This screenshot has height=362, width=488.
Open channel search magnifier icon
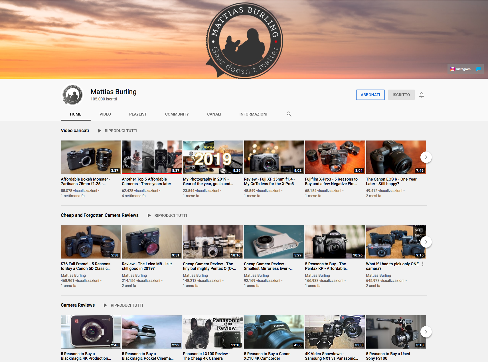click(x=289, y=114)
